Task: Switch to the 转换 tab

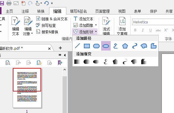Action: coord(41,11)
